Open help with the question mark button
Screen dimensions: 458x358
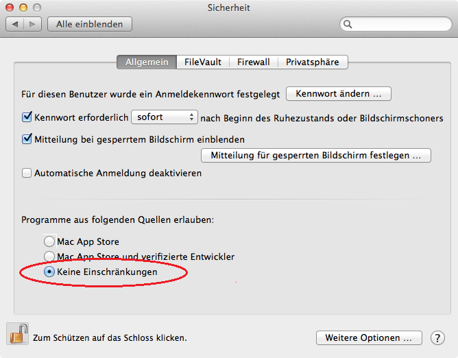(437, 337)
